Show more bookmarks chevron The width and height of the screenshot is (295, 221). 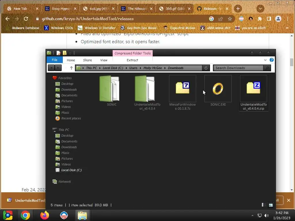tap(287, 28)
